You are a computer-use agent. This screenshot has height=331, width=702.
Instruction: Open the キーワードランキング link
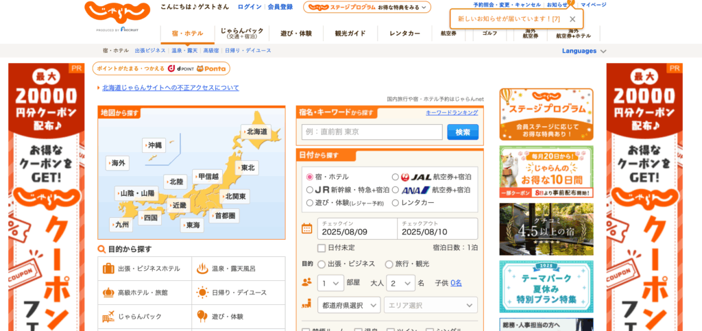pyautogui.click(x=452, y=112)
